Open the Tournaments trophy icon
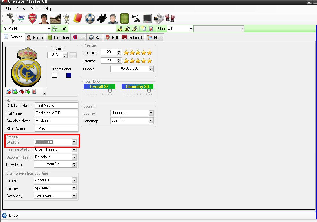Viewport: 317px width, 222px height. point(67,18)
